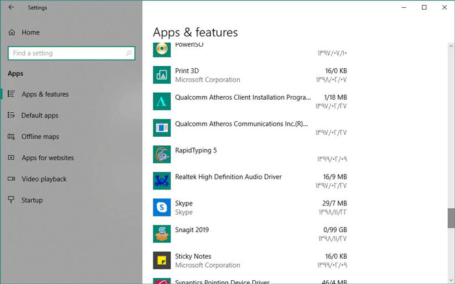Select the Snagit 2019 entry
This screenshot has width=455, height=284.
[x=192, y=230]
